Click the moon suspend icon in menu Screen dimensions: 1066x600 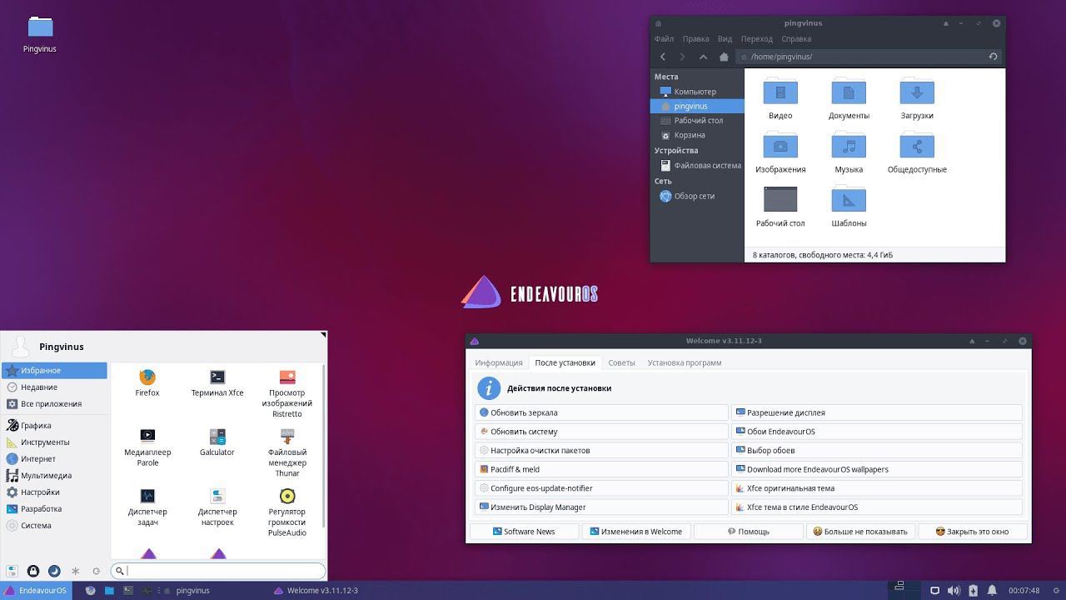pyautogui.click(x=54, y=571)
